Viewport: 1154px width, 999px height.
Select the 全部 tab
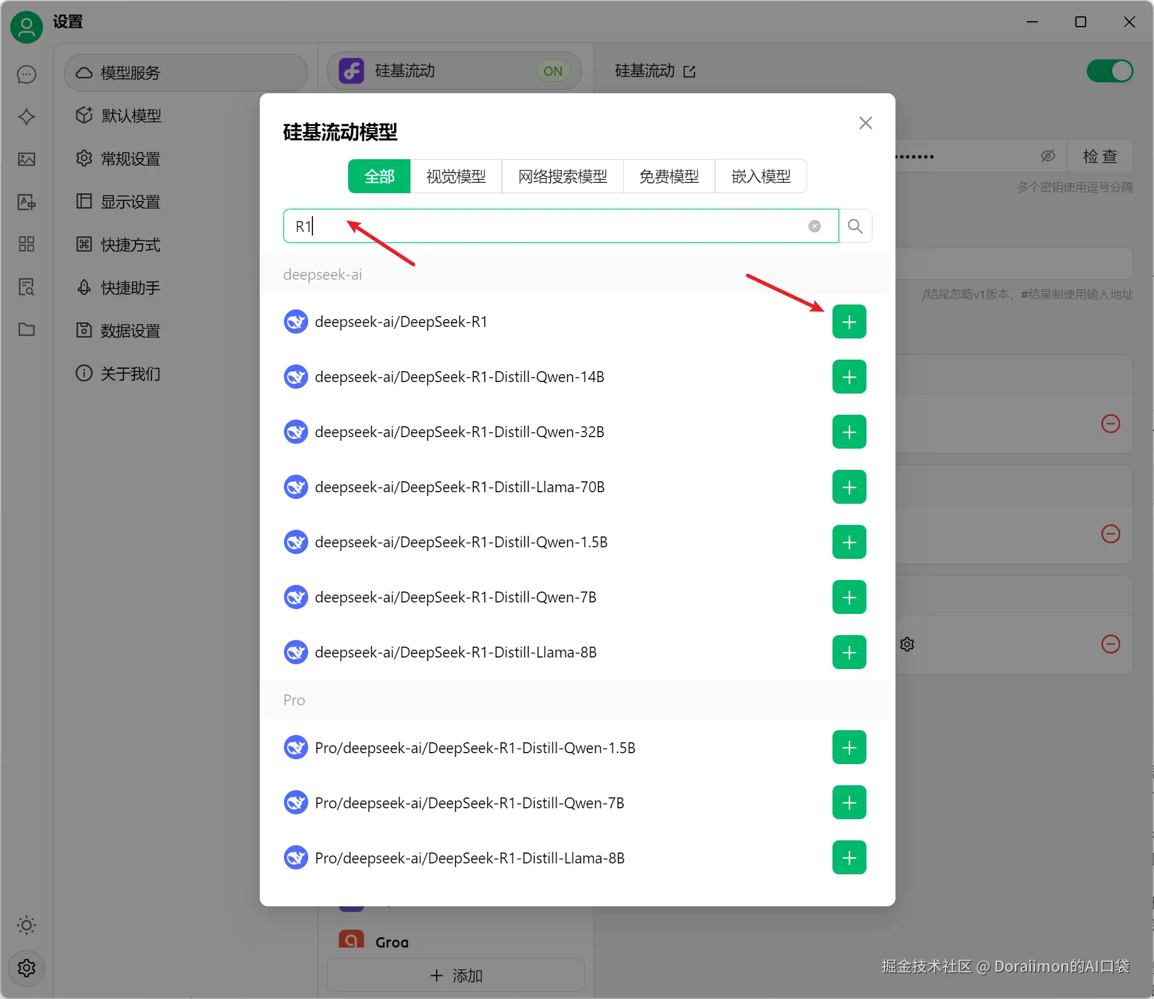[x=379, y=176]
